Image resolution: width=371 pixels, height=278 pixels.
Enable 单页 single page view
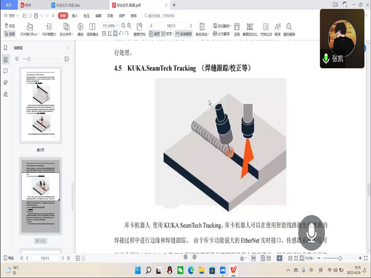click(x=155, y=34)
